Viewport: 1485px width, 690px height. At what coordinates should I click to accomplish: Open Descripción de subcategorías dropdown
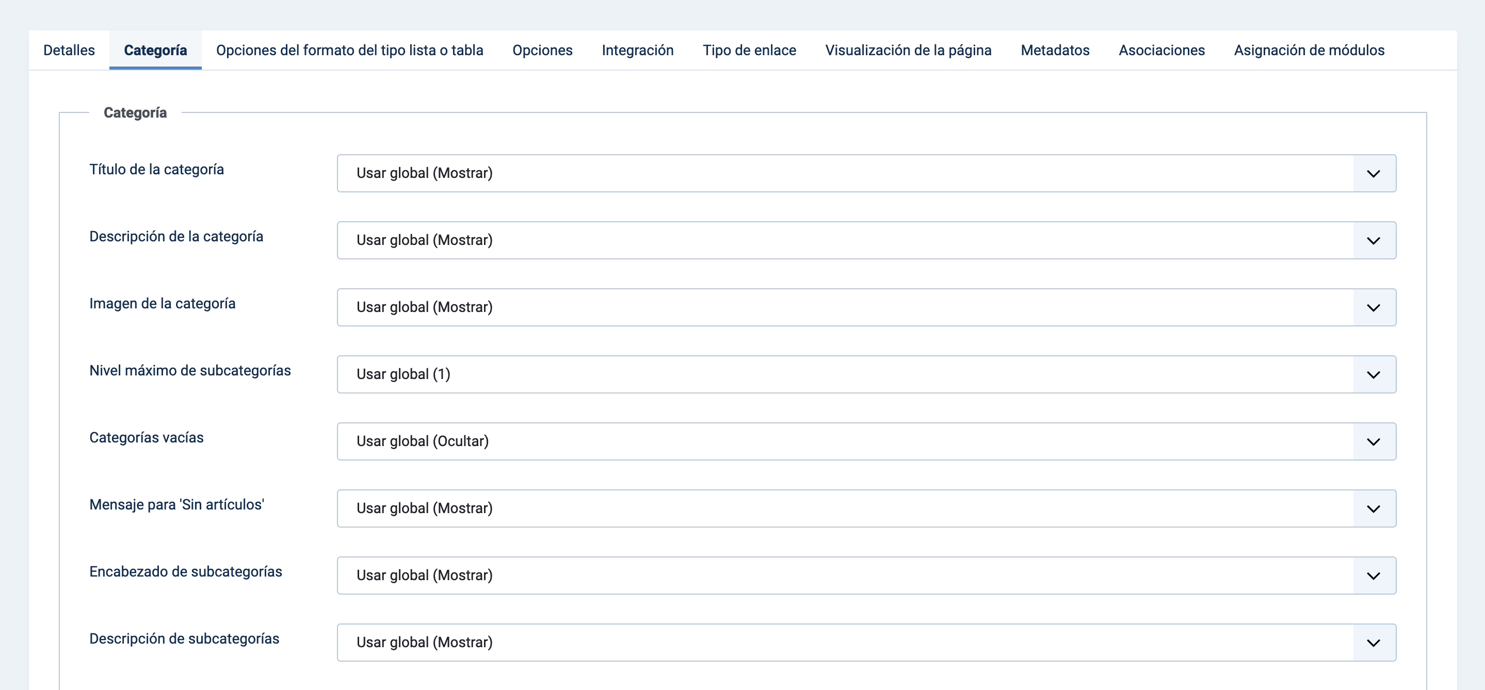(866, 643)
